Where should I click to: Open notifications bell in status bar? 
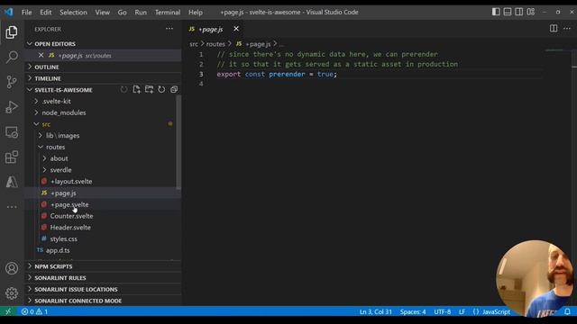tap(567, 311)
